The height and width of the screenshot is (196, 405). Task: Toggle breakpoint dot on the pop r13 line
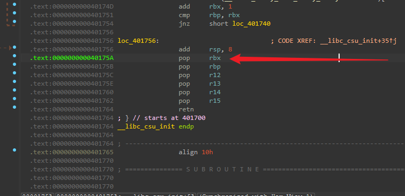pos(14,81)
